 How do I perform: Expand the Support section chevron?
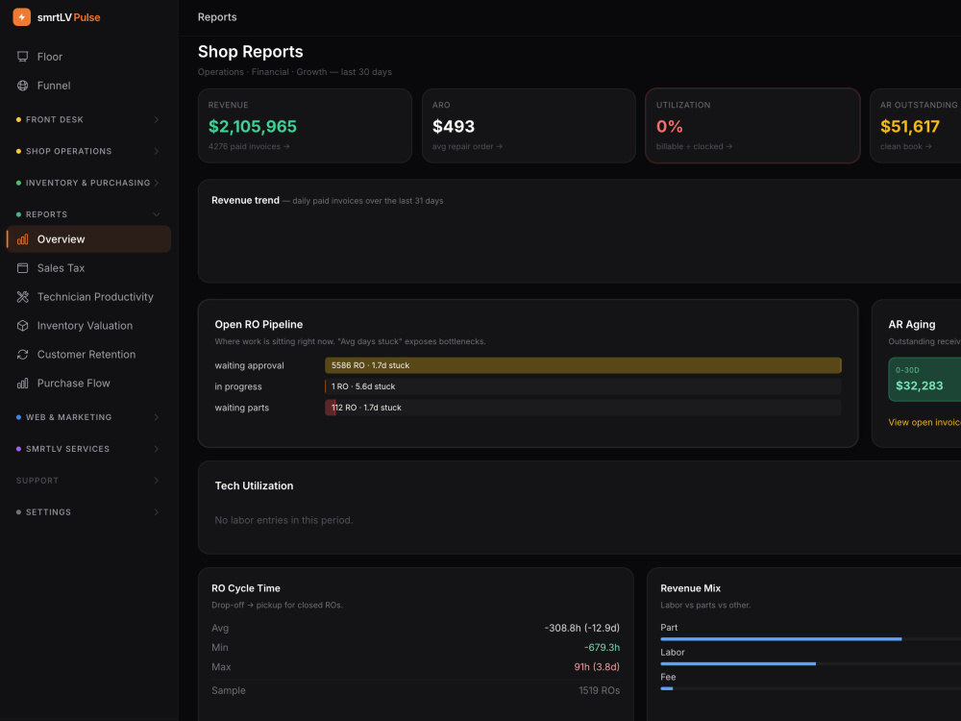[157, 480]
